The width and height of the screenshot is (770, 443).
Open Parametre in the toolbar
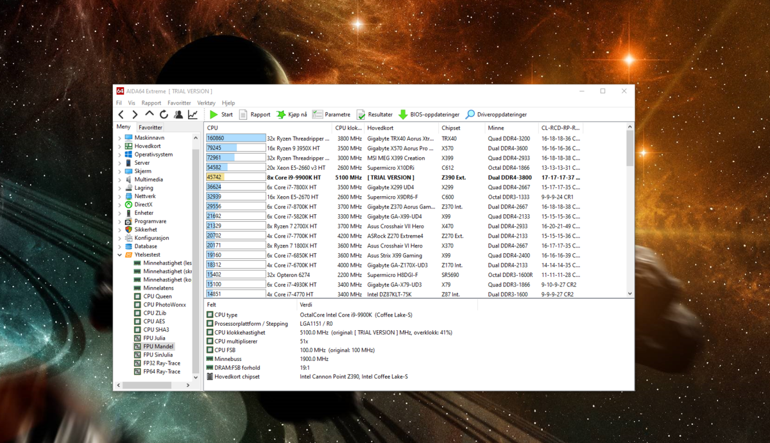[x=332, y=115]
